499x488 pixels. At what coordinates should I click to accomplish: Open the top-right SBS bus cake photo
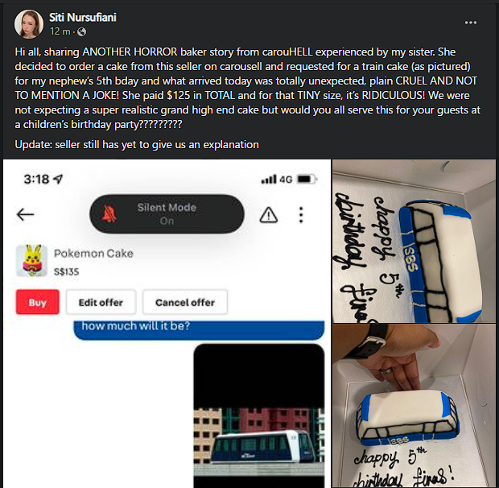click(414, 242)
